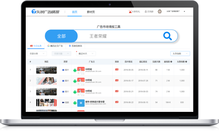This screenshot has height=131, width=219.
Task: Click the 视频 type icon in row 4
Action: [x=63, y=102]
